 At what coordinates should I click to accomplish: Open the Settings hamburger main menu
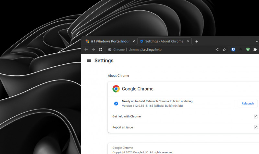pyautogui.click(x=89, y=60)
